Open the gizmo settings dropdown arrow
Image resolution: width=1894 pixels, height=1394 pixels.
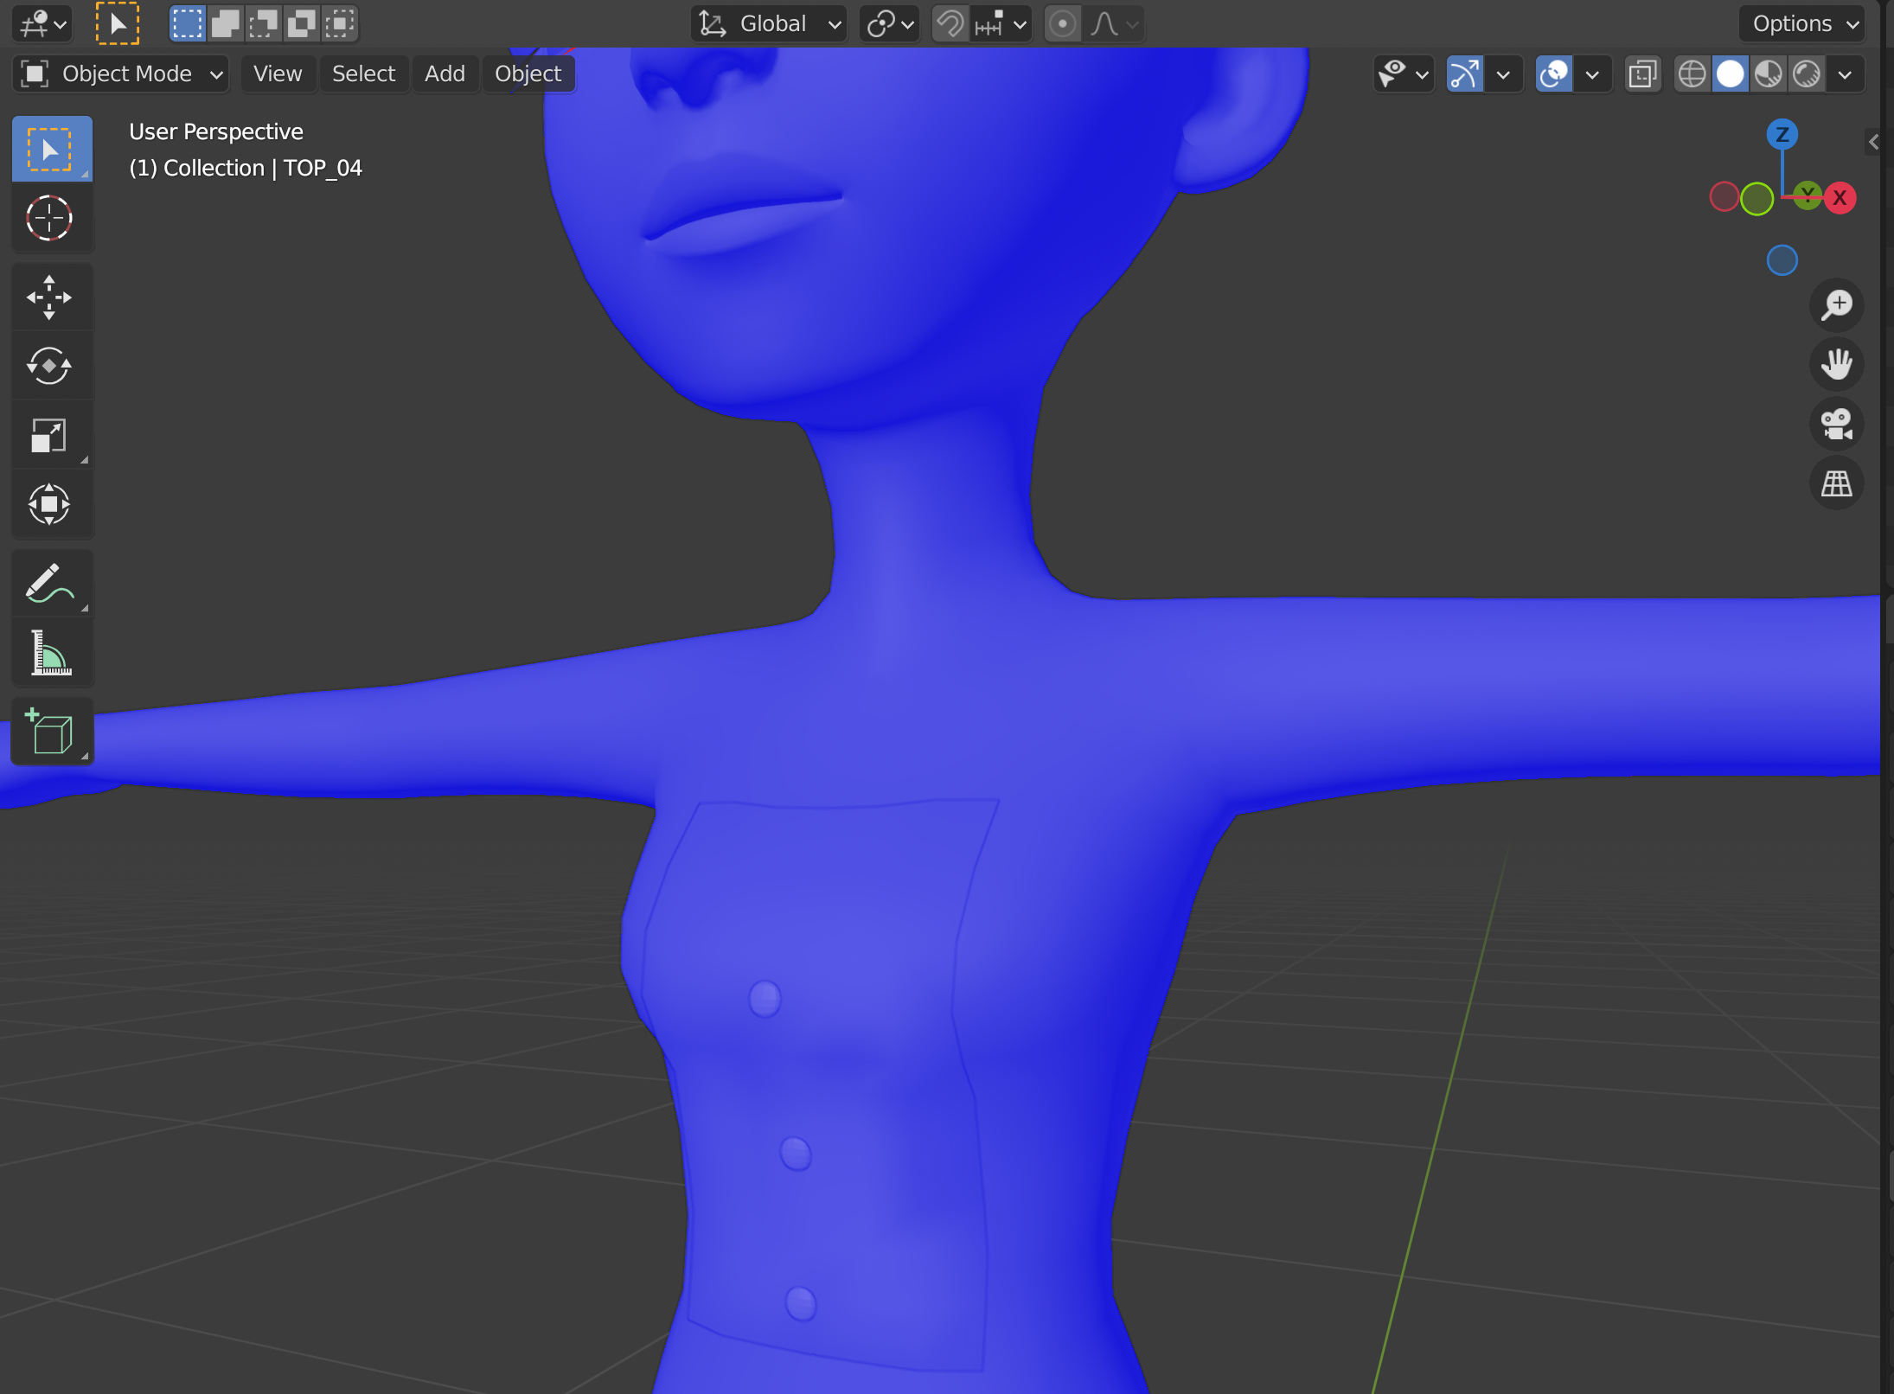(x=1504, y=74)
